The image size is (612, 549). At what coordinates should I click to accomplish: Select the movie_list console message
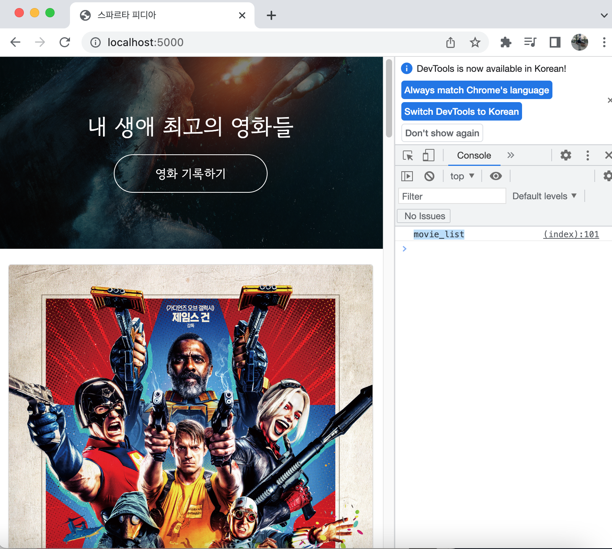(x=439, y=234)
